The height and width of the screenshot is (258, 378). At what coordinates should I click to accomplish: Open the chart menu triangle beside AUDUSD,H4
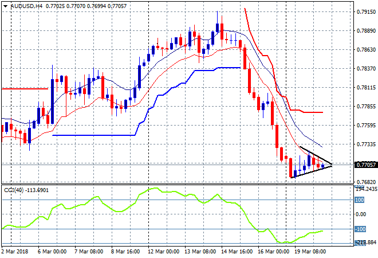click(5, 6)
